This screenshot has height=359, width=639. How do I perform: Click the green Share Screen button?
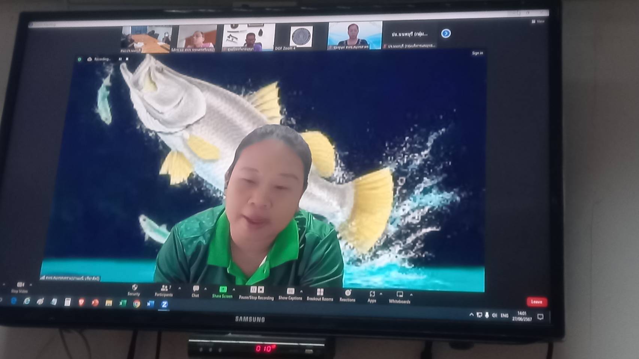pos(222,292)
